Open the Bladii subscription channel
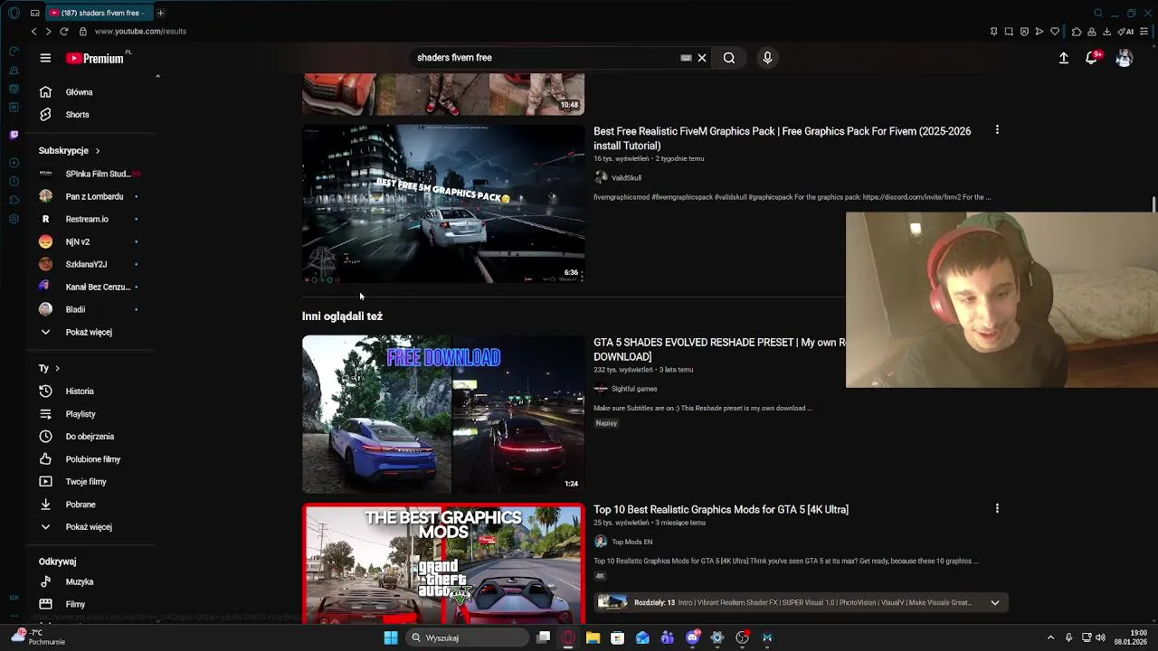The width and height of the screenshot is (1158, 651). [x=75, y=309]
